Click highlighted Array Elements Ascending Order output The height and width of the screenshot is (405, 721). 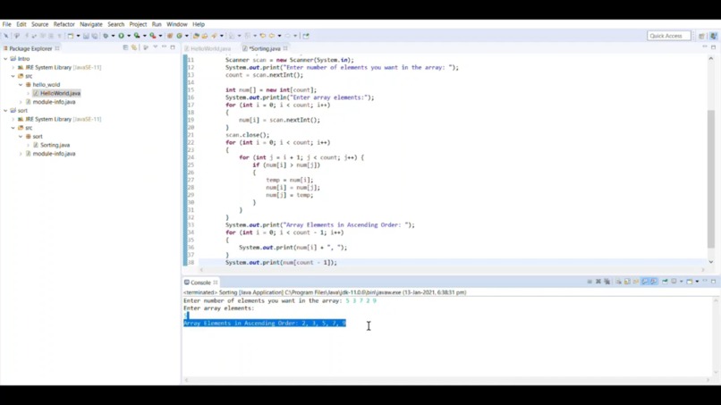[x=265, y=323]
